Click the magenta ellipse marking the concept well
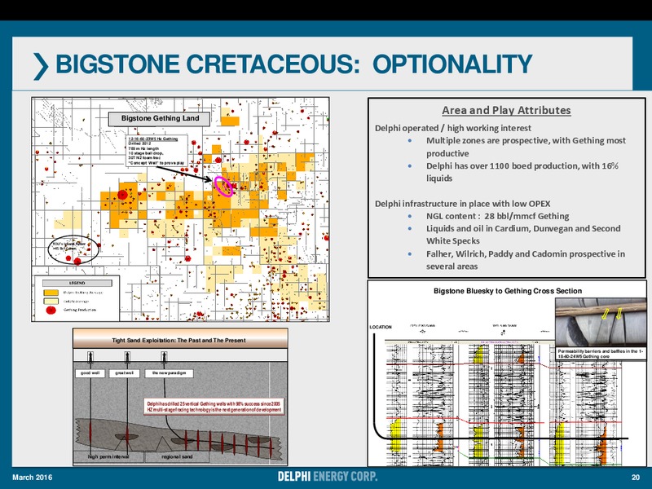Viewport: 652px width, 489px height. (223, 186)
